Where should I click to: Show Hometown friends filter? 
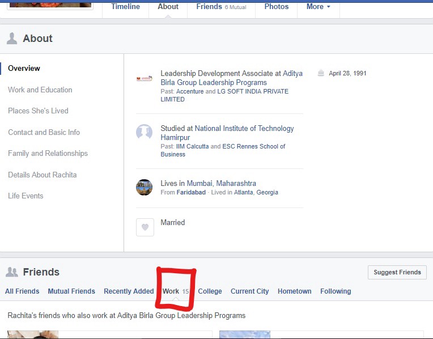tap(294, 291)
